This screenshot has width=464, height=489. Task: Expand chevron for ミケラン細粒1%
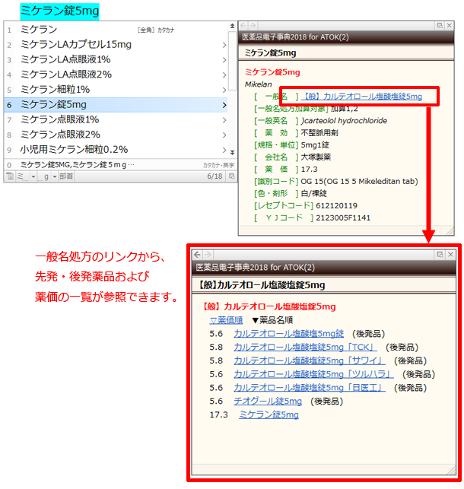224,90
